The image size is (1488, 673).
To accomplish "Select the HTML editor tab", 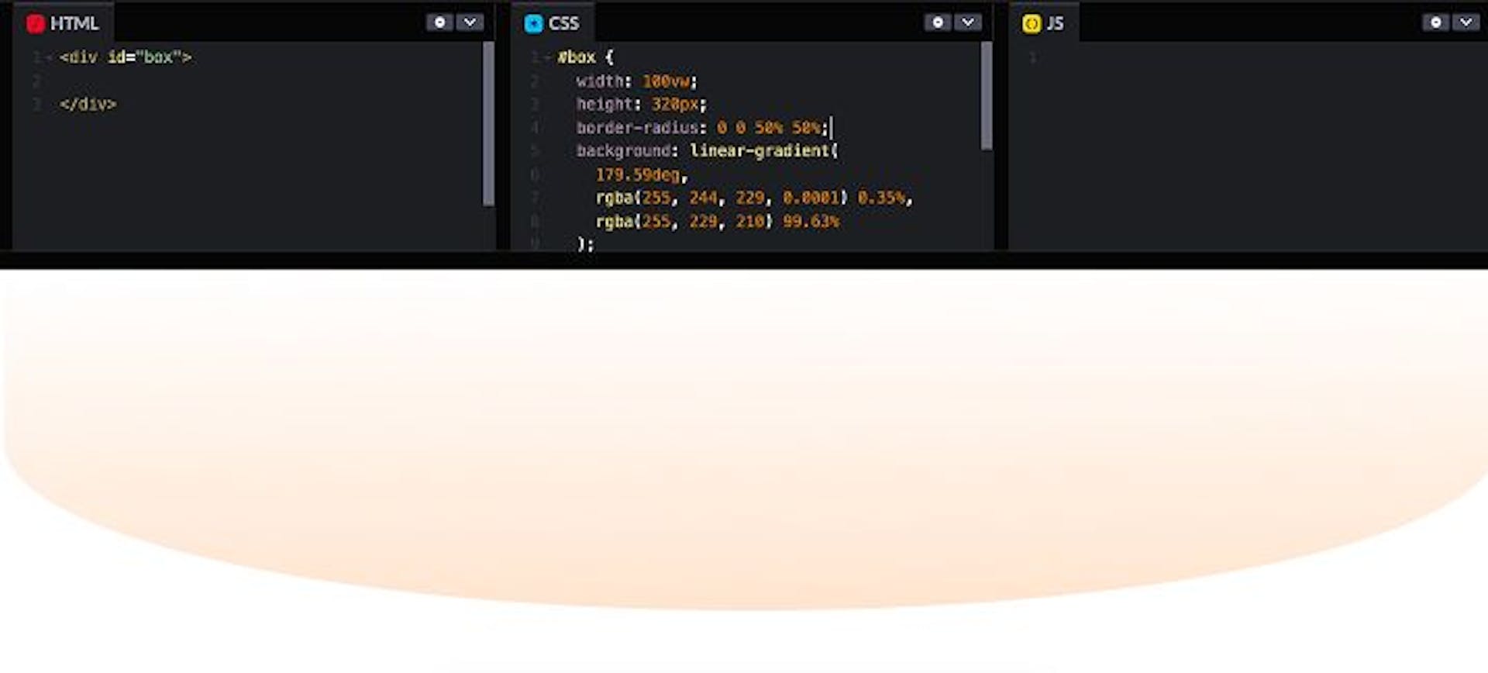I will [x=64, y=23].
